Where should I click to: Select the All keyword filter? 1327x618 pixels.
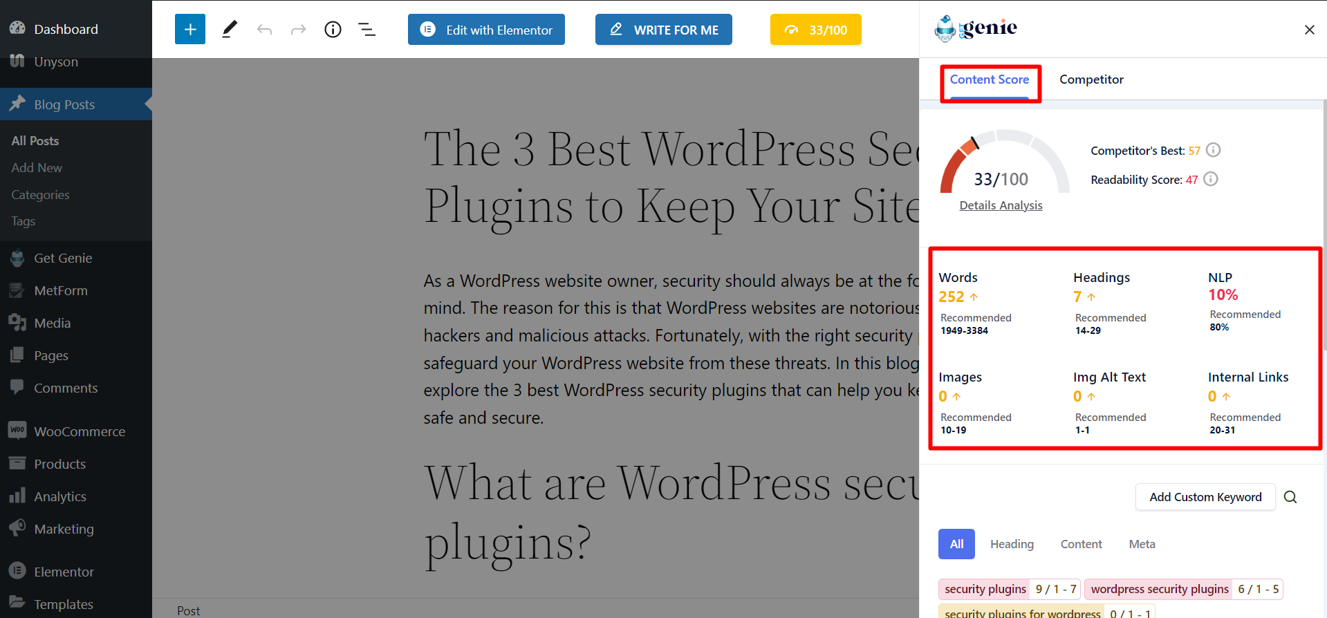pyautogui.click(x=956, y=544)
